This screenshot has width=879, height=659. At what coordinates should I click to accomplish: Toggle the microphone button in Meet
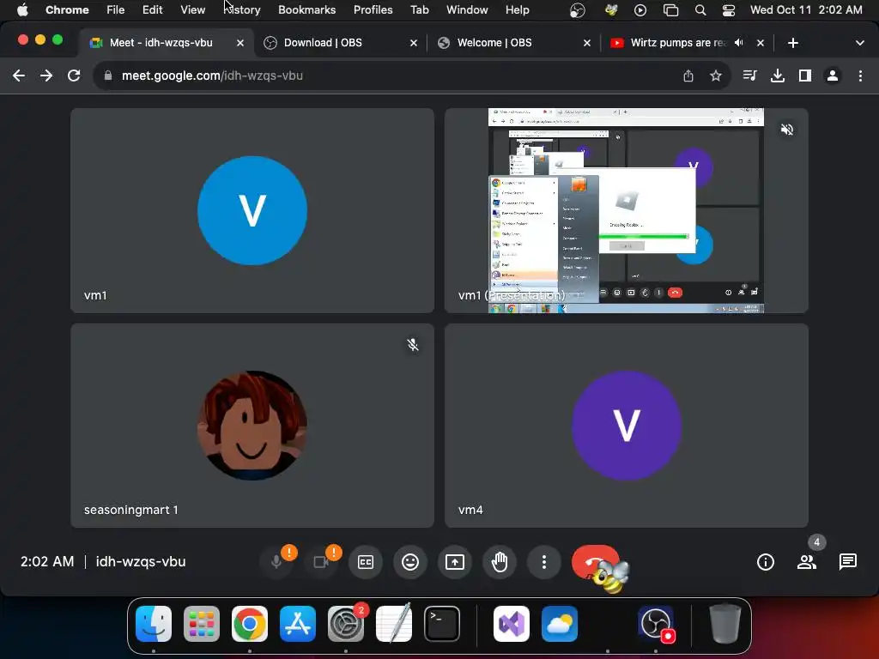pyautogui.click(x=276, y=561)
